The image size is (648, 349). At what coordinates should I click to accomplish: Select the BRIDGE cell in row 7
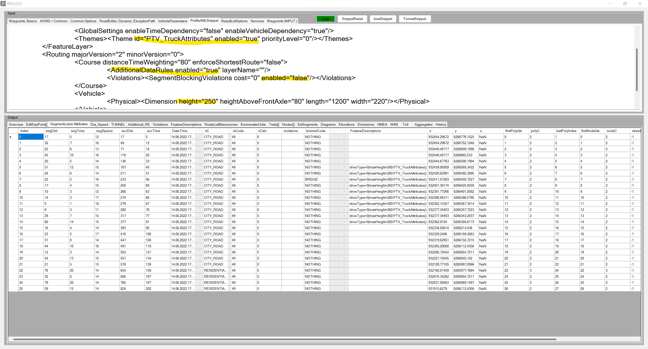point(316,179)
